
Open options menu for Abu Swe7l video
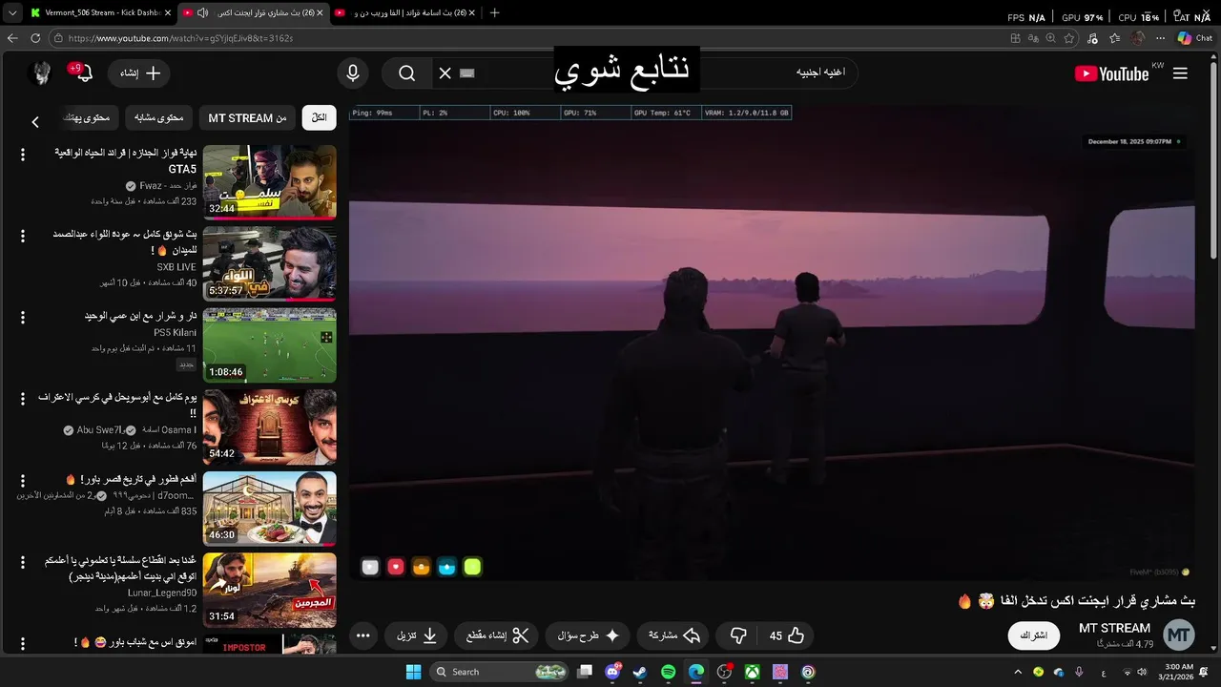click(x=23, y=398)
